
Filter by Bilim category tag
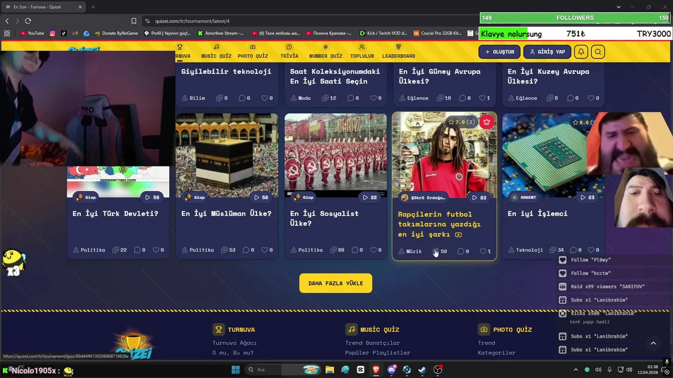193,98
